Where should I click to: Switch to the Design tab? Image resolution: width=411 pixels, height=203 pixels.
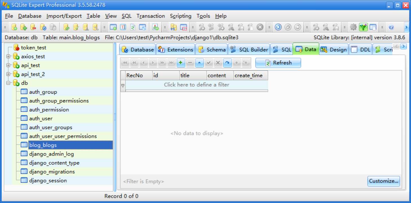click(x=334, y=50)
